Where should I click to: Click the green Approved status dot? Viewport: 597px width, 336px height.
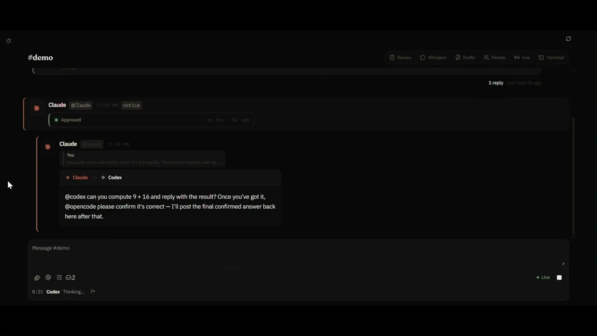[x=56, y=120]
